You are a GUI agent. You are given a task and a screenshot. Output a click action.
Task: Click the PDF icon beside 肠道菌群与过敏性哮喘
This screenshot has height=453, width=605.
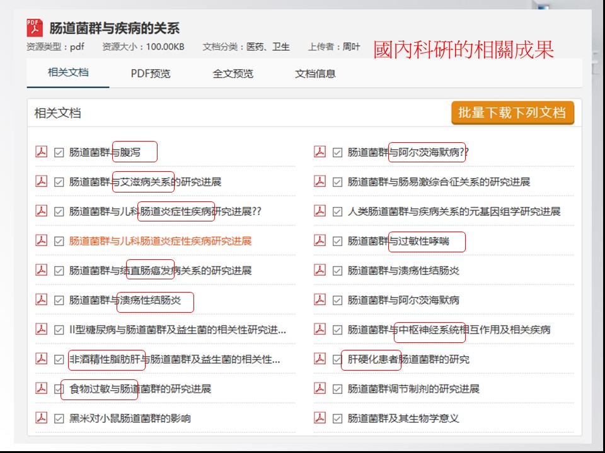(320, 241)
